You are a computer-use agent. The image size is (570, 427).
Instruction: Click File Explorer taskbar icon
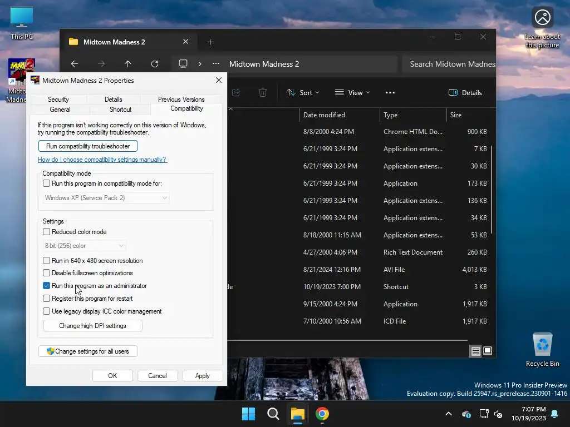[297, 414]
